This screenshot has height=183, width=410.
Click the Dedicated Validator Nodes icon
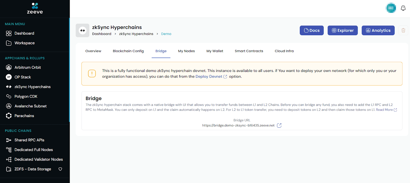pyautogui.click(x=9, y=160)
